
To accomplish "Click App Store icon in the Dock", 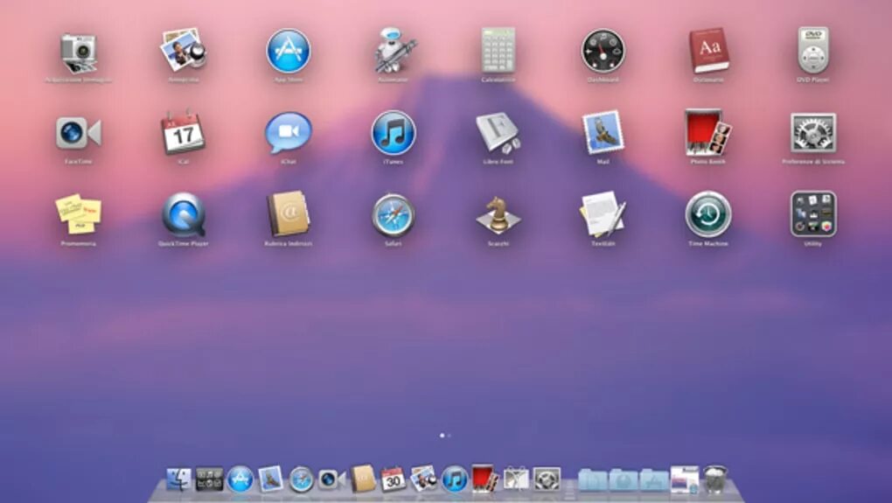I will tap(240, 479).
